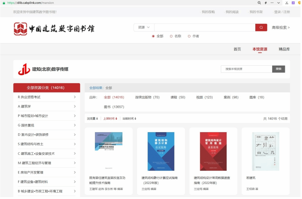
Task: Open the 资源 search type dropdown
Action: (x=144, y=27)
